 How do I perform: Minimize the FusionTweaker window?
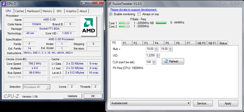[222, 3]
